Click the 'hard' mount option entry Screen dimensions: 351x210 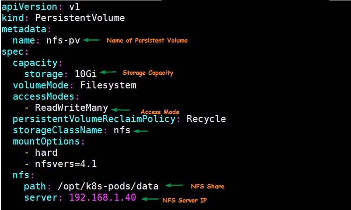(x=46, y=152)
